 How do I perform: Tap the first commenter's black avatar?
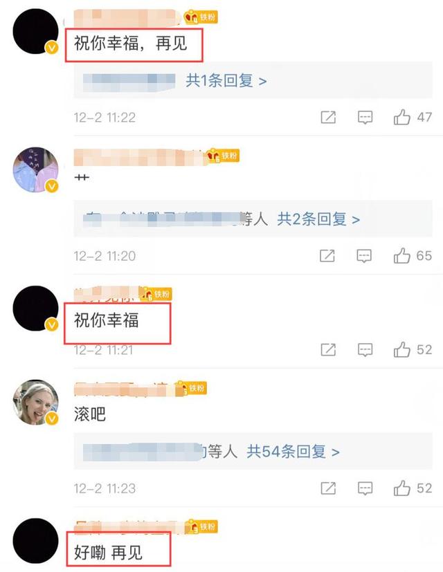click(x=36, y=31)
